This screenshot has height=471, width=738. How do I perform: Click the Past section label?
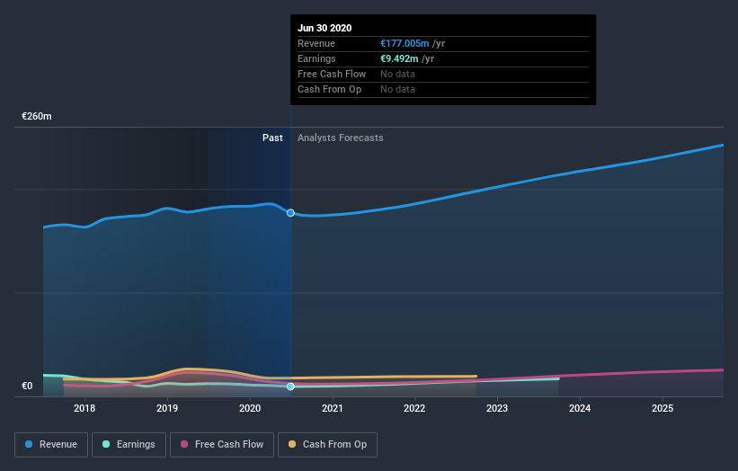pyautogui.click(x=272, y=138)
